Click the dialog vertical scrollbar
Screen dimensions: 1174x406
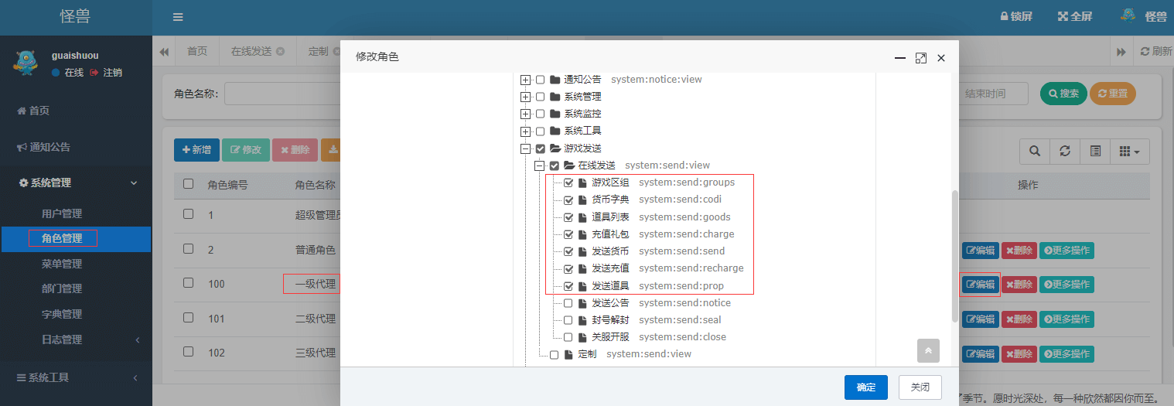(954, 255)
